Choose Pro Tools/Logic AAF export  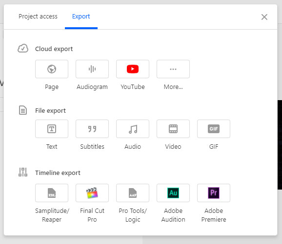(133, 193)
